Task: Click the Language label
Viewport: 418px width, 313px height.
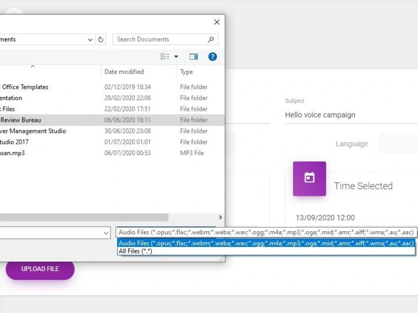Action: click(352, 144)
